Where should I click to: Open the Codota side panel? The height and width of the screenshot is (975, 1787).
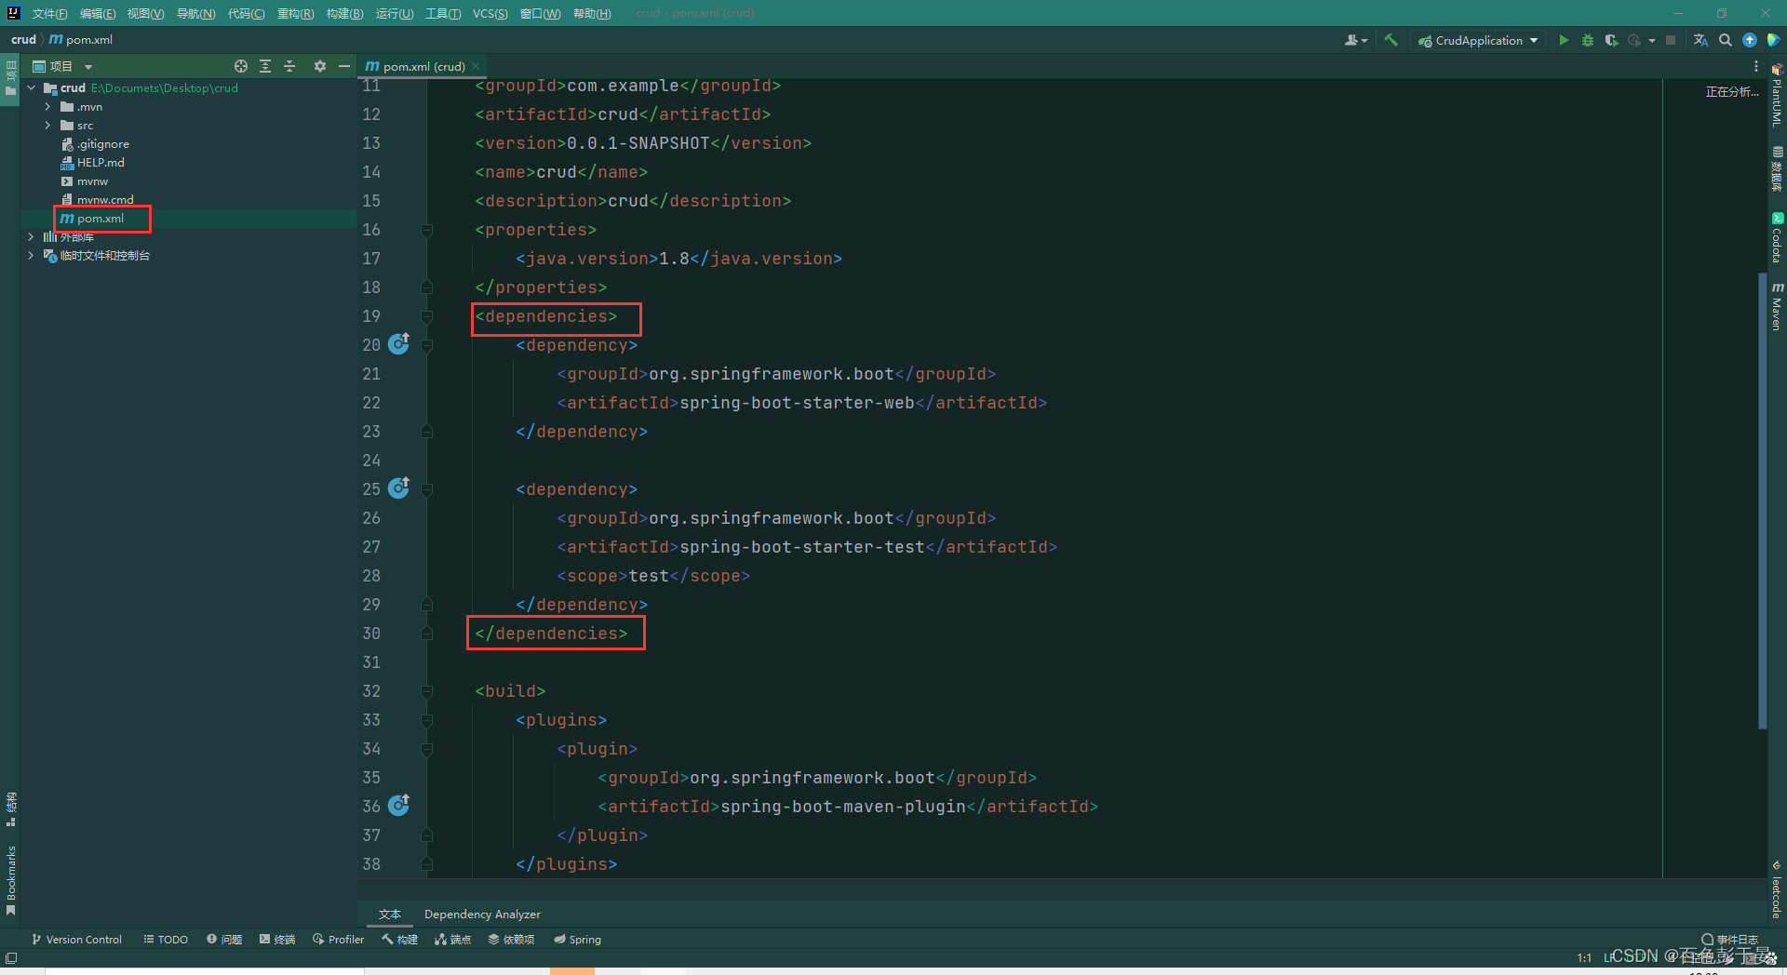coord(1777,239)
